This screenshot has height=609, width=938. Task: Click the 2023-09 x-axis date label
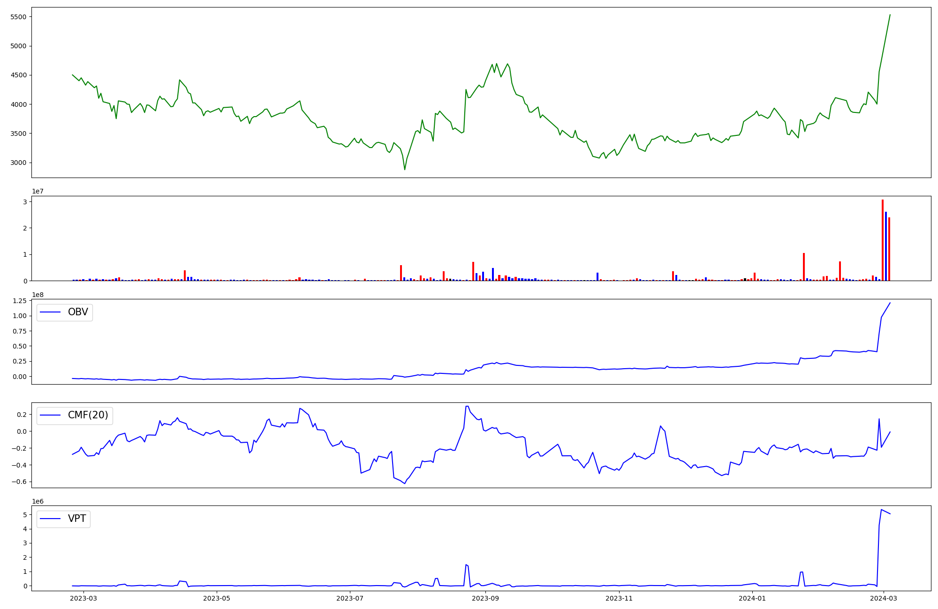coord(485,598)
